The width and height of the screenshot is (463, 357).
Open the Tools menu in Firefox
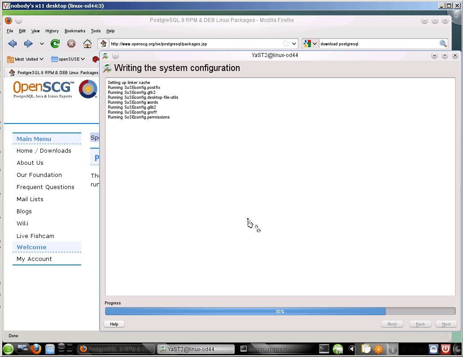pos(96,31)
